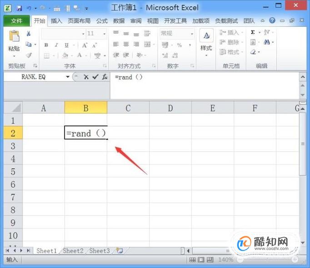Switch to Sheet2 worksheet tab
Screen dimensions: 310x268
click(73, 251)
